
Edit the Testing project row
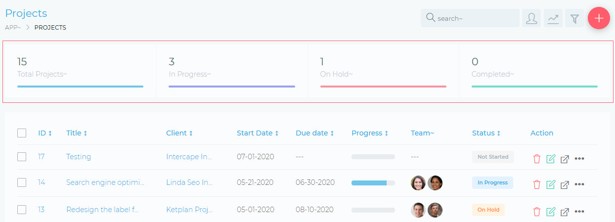pyautogui.click(x=551, y=159)
